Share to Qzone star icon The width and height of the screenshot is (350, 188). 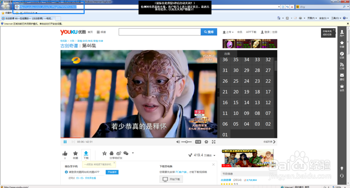point(104,153)
